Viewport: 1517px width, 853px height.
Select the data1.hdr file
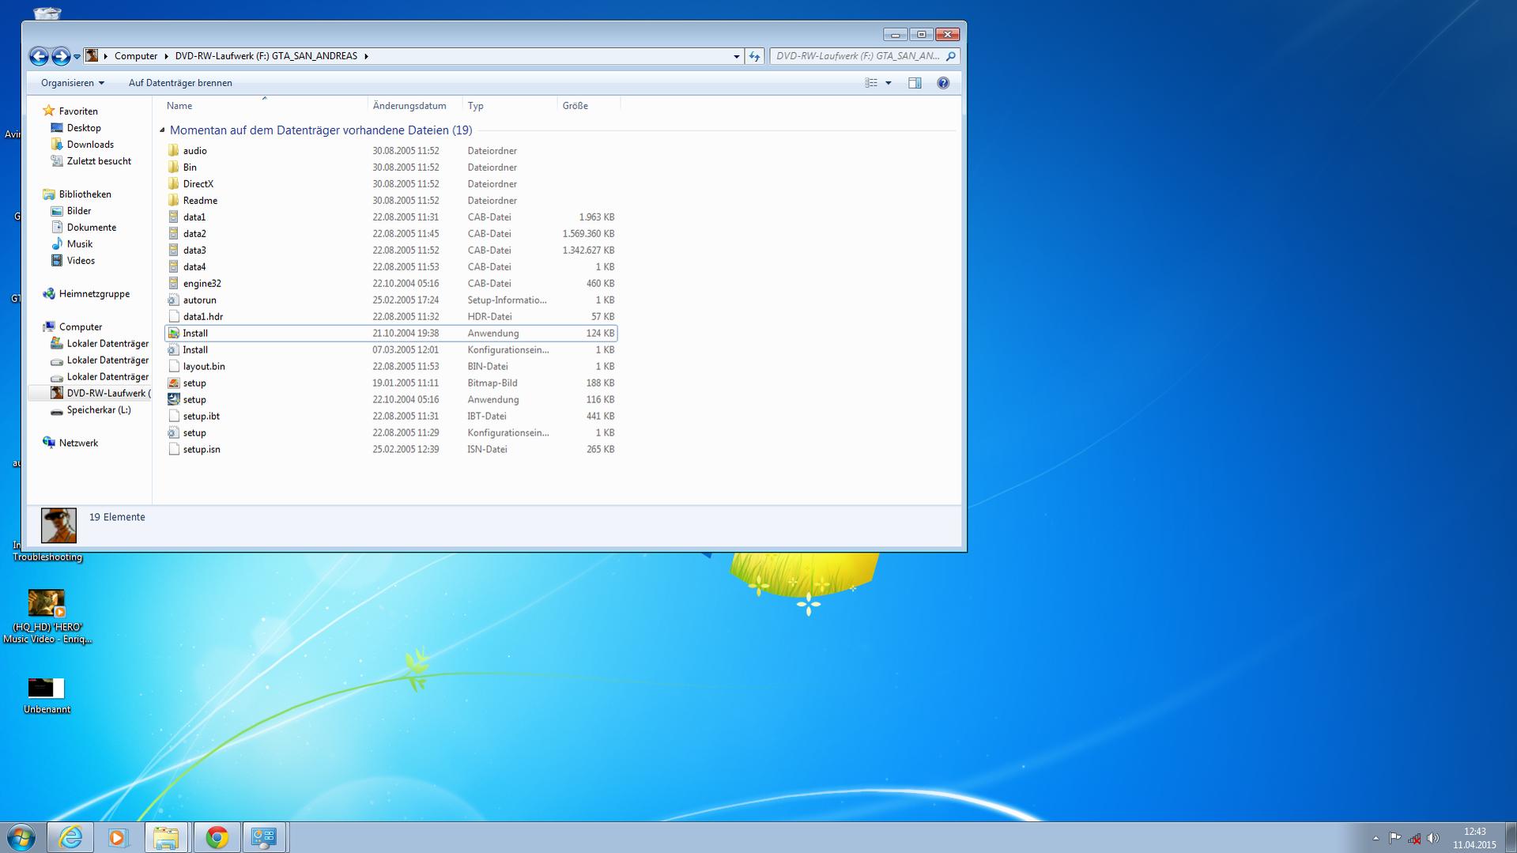tap(391, 317)
